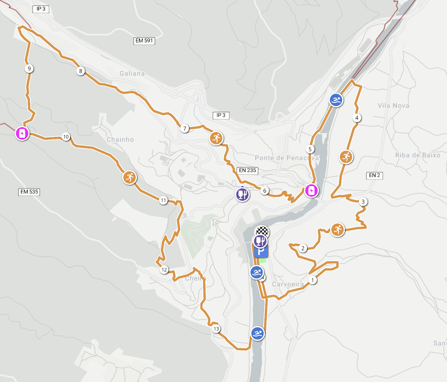Image resolution: width=447 pixels, height=382 pixels.
Task: Open the restaurant icon near EN 235
Action: tap(242, 194)
